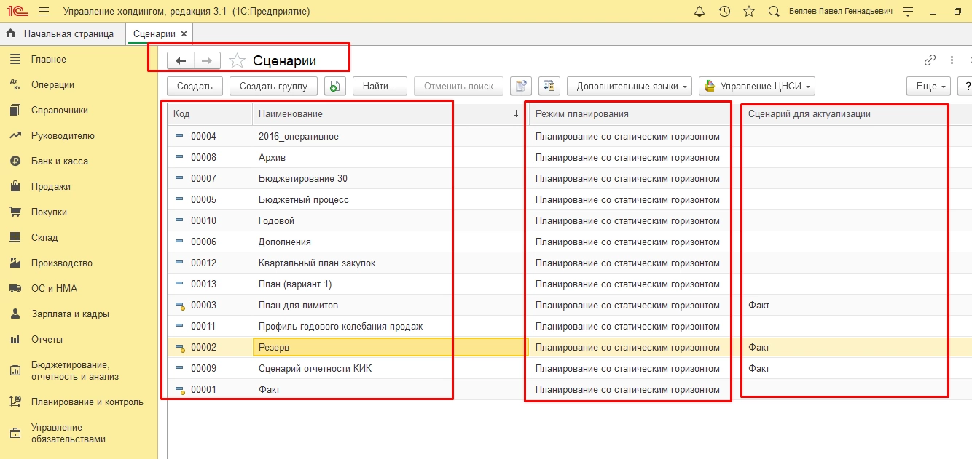Screen dimensions: 972x459
Task: Click the Руководителю chart icon
Action: [x=15, y=135]
